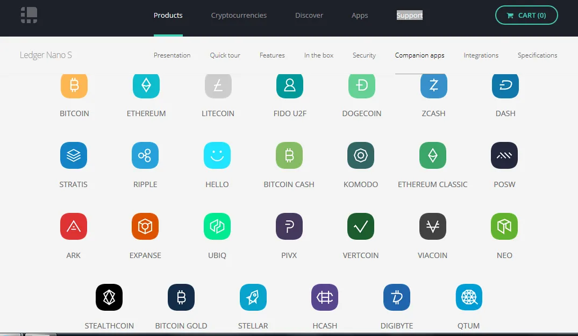Screen dimensions: 578x336
Task: Click the DIGIBYTE label text
Action: [x=397, y=326]
